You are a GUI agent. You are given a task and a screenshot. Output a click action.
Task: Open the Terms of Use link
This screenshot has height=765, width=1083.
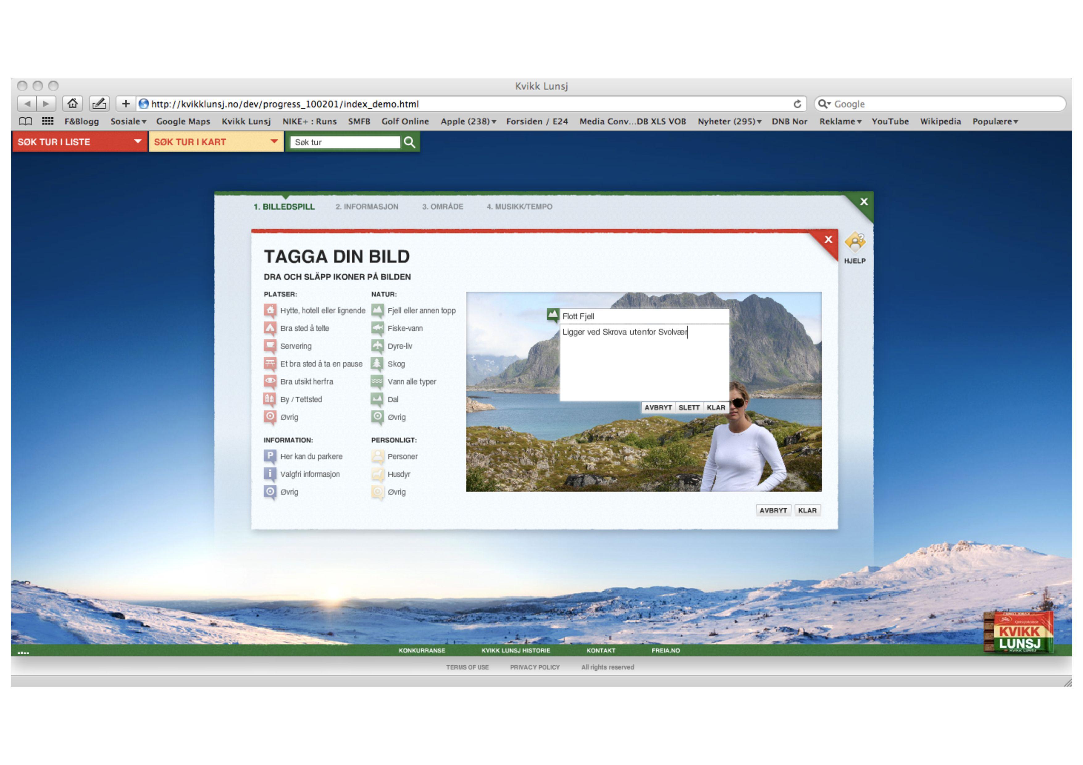(x=467, y=667)
